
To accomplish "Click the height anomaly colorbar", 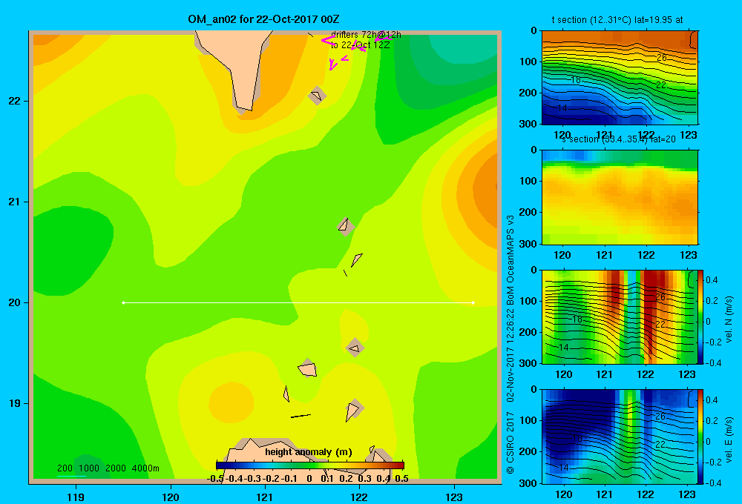I will click(310, 465).
